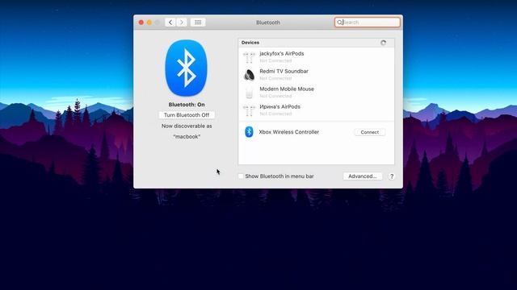
Task: Open the help question mark button
Action: point(392,176)
